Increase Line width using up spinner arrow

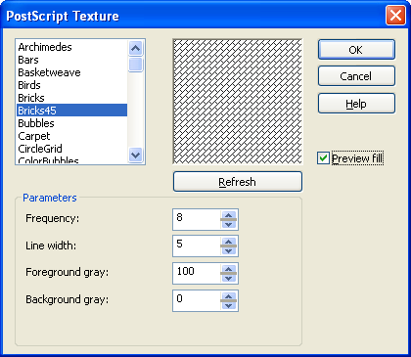(x=229, y=242)
